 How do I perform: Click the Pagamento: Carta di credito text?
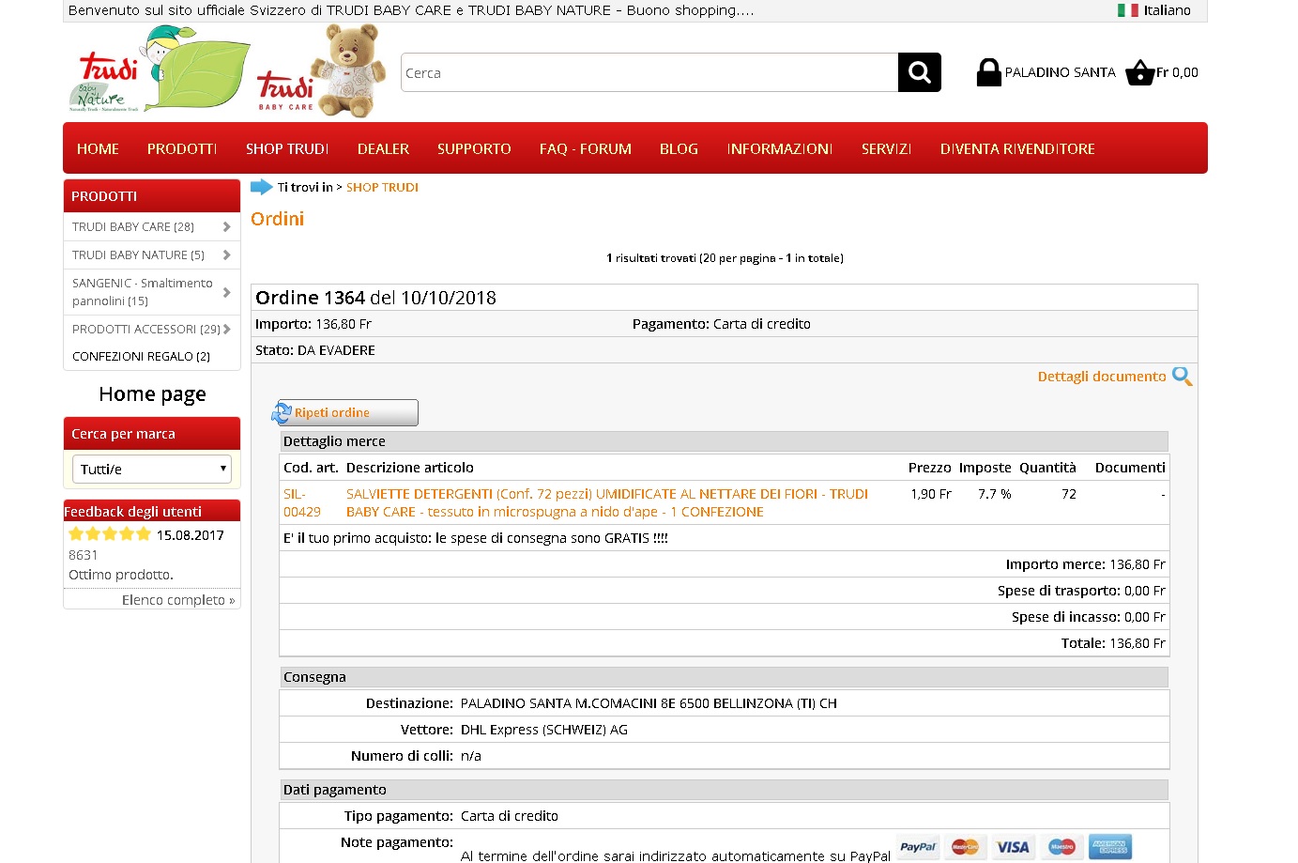tap(722, 324)
